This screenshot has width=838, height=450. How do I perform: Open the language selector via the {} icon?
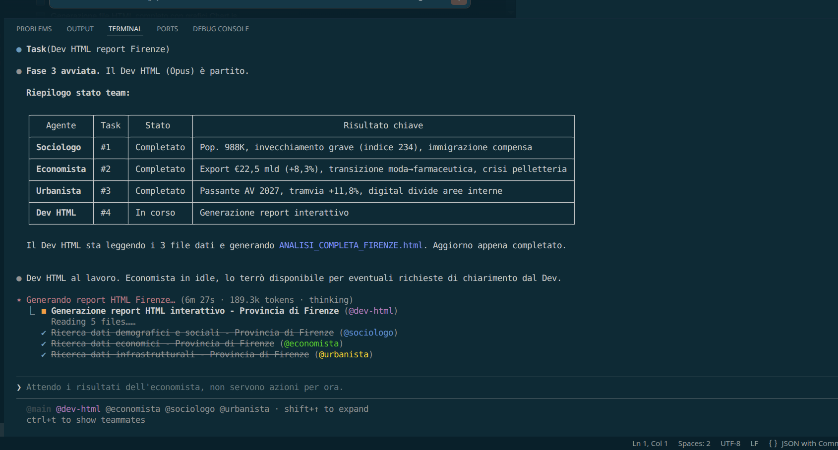(x=772, y=444)
